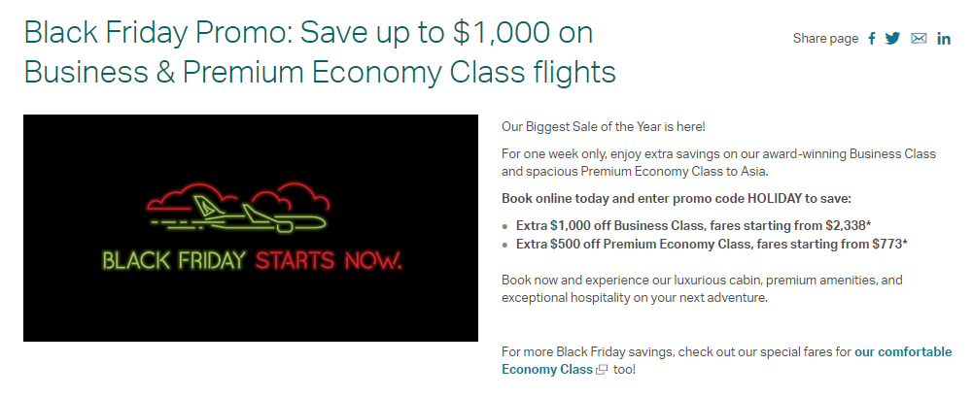Open the comfortable Economy Class link
Image resolution: width=973 pixels, height=397 pixels.
tap(903, 351)
